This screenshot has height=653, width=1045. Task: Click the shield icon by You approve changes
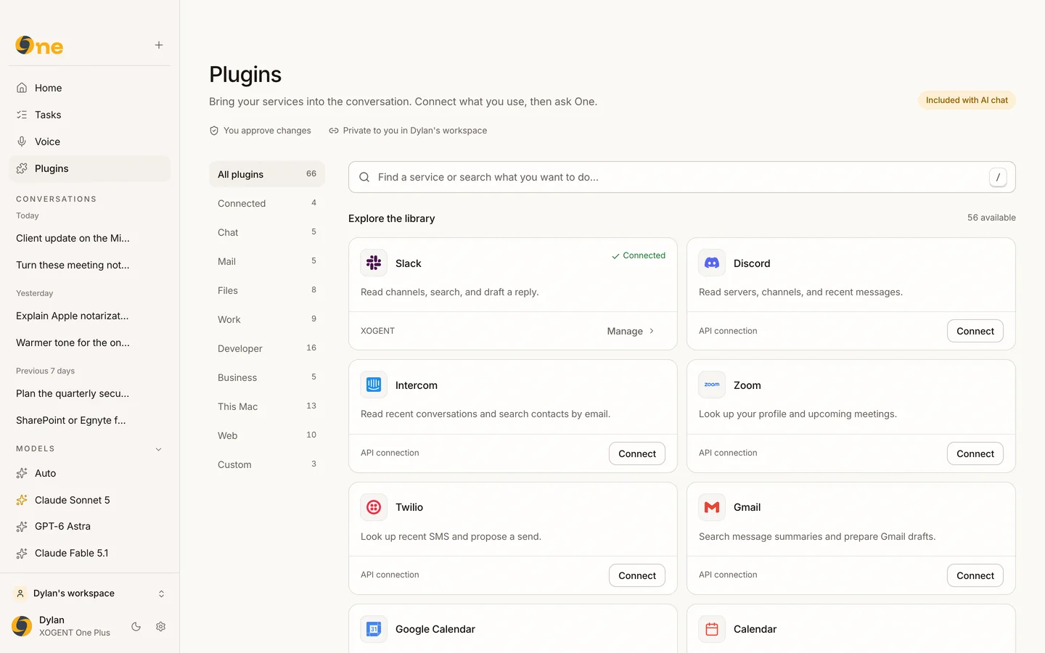pyautogui.click(x=214, y=131)
